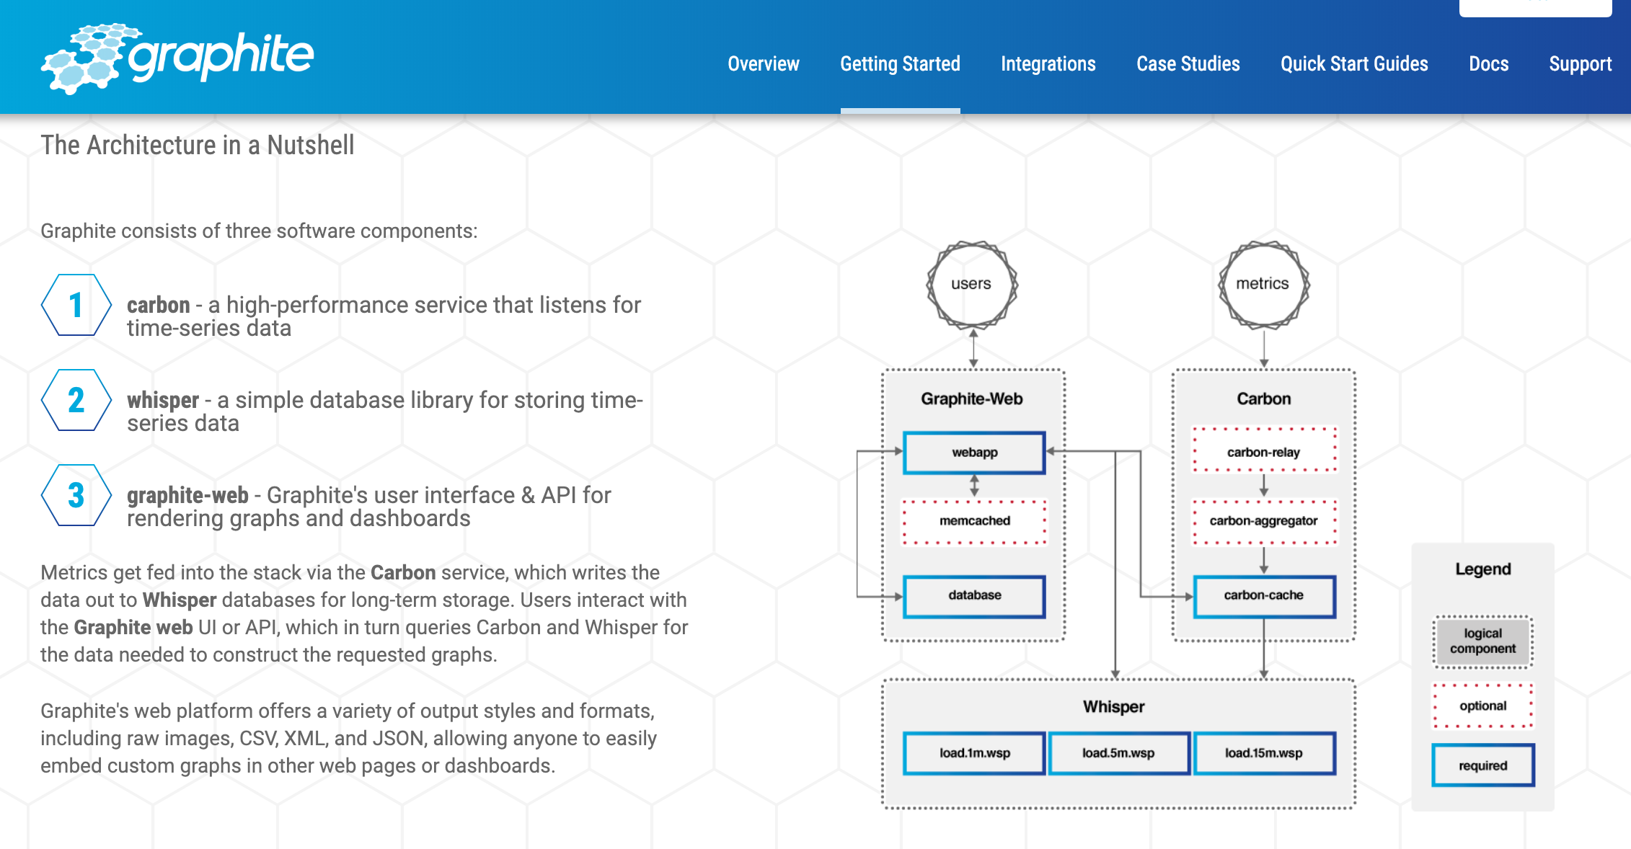Click the white button above Support
1631x849 pixels.
1536,8
